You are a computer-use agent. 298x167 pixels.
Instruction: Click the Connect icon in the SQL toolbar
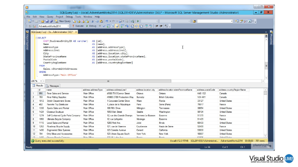[x=30, y=26]
